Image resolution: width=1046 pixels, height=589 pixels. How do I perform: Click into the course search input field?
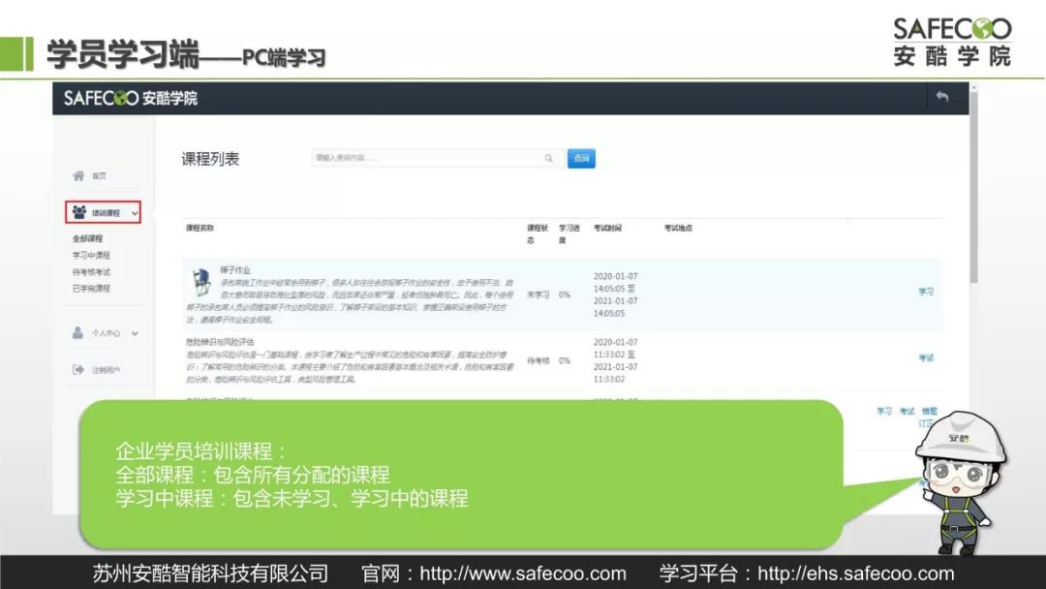coord(426,159)
